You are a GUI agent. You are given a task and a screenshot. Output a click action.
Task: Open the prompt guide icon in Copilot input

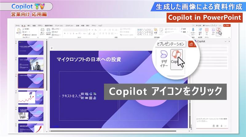[x=214, y=126]
